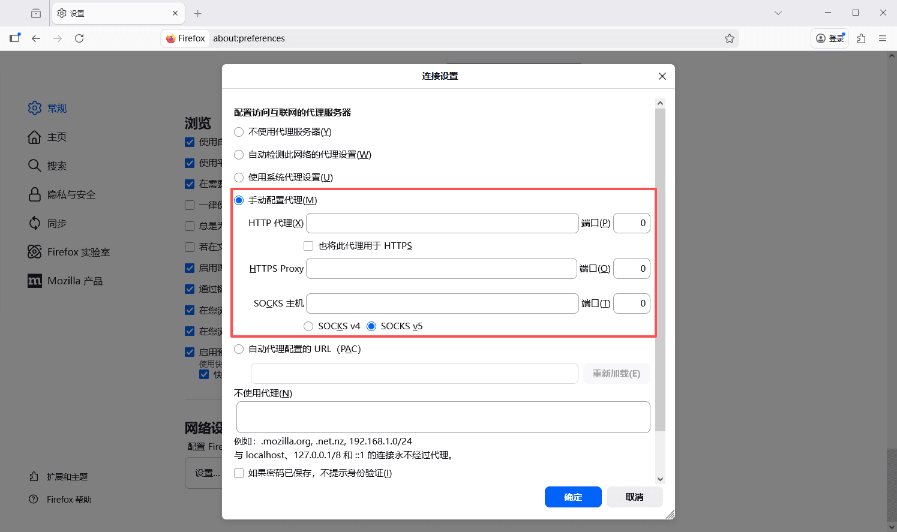This screenshot has height=532, width=897.
Task: Reload the current page
Action: 79,38
